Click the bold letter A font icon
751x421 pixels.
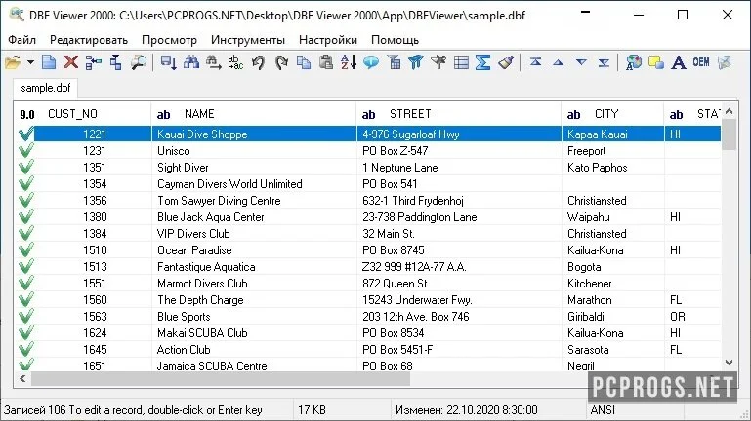[x=678, y=62]
